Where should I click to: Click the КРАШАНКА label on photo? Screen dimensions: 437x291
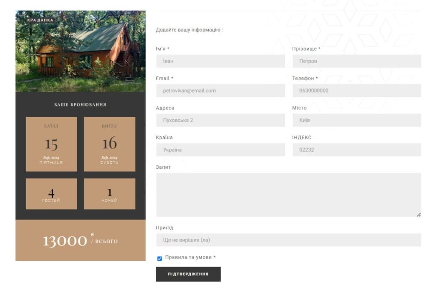(x=40, y=20)
